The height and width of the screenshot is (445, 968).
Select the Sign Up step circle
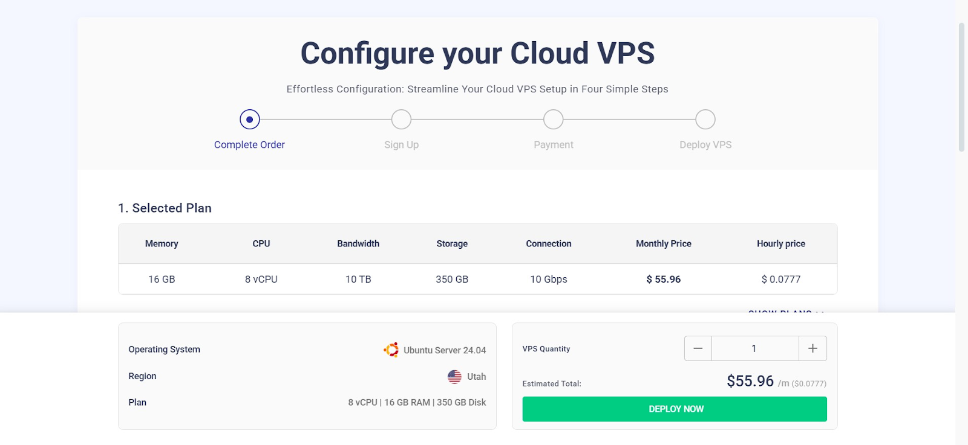[401, 120]
